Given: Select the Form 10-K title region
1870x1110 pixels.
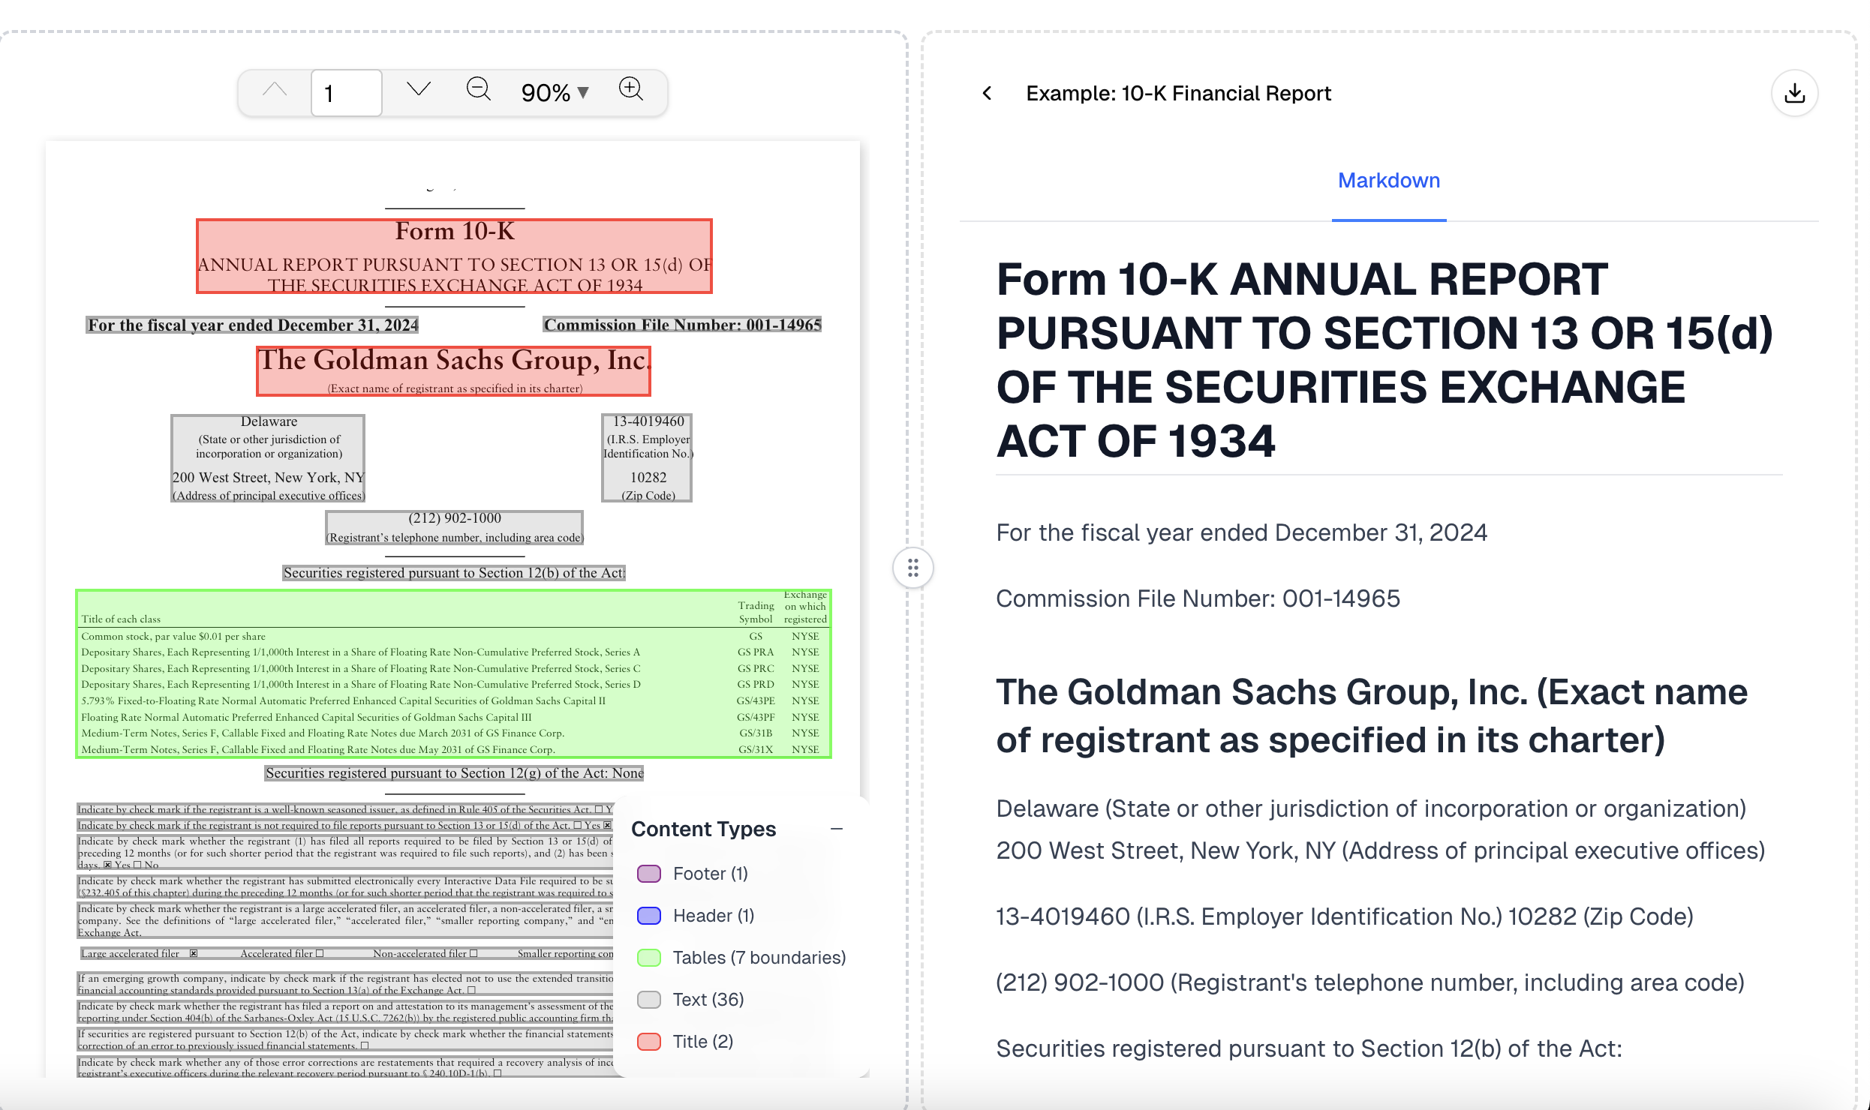Looking at the screenshot, I should (x=454, y=256).
